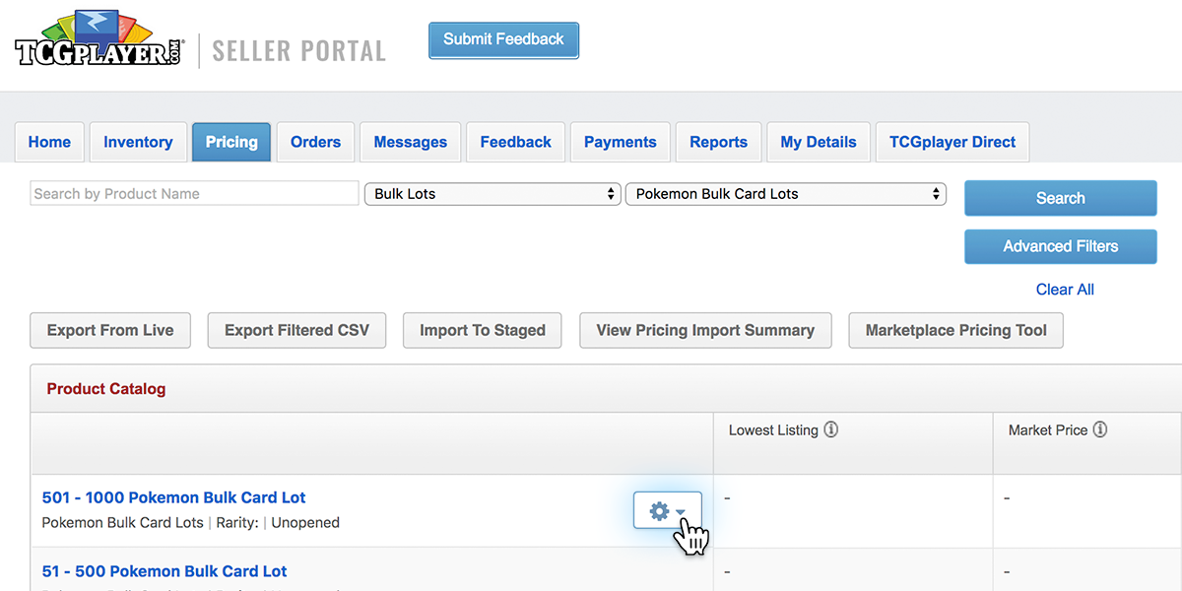1182x591 pixels.
Task: Open Advanced Filters
Action: (1061, 246)
